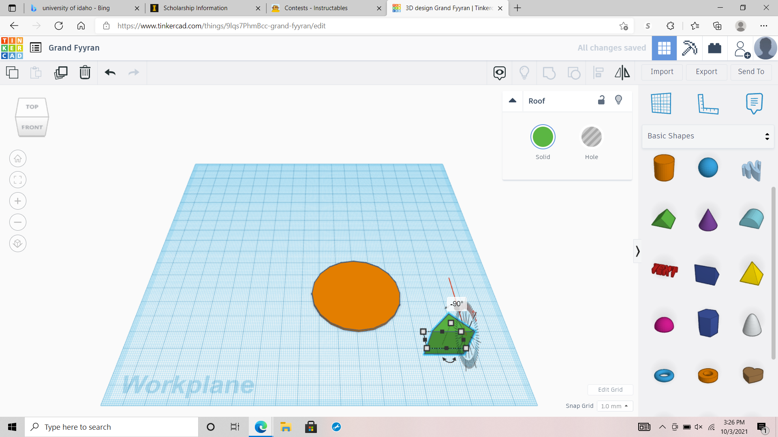The image size is (778, 437).
Task: Click the Edit Grid button
Action: pyautogui.click(x=610, y=390)
